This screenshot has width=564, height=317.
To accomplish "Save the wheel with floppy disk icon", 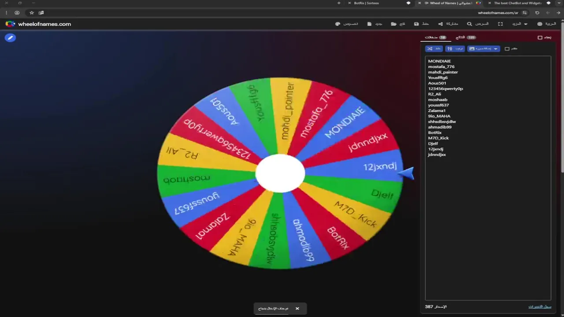I will click(x=416, y=24).
